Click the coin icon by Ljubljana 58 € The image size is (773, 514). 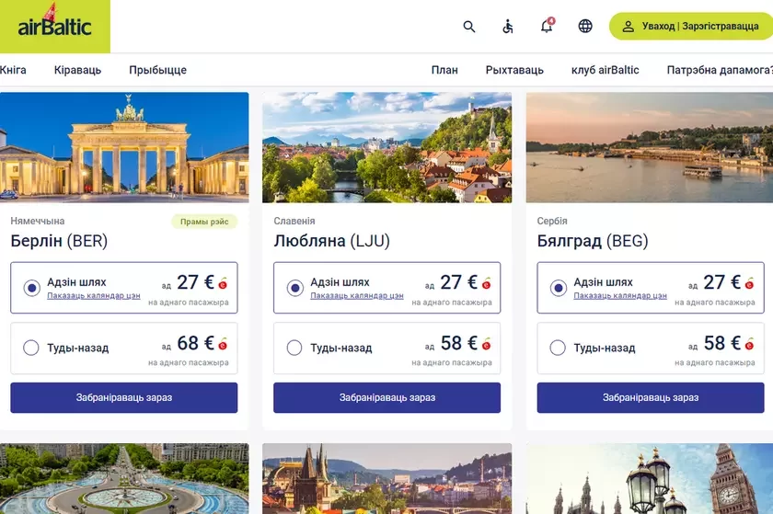click(x=486, y=345)
